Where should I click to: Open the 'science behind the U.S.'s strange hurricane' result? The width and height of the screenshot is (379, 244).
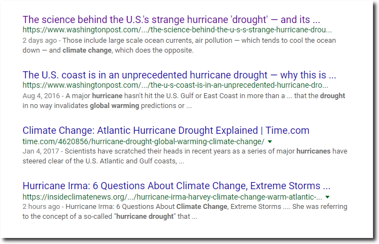[171, 20]
